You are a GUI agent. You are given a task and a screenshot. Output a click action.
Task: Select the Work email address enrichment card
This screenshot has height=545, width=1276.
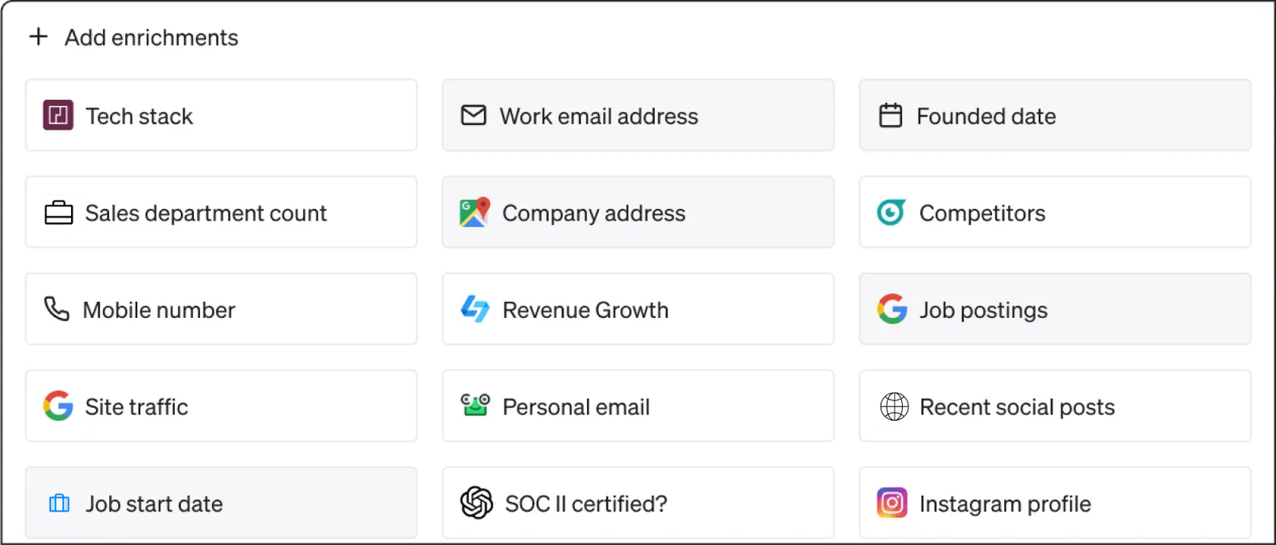pos(637,116)
